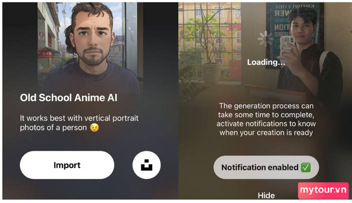Click the window grid behind the plant
The height and width of the screenshot is (203, 352).
coord(210,34)
